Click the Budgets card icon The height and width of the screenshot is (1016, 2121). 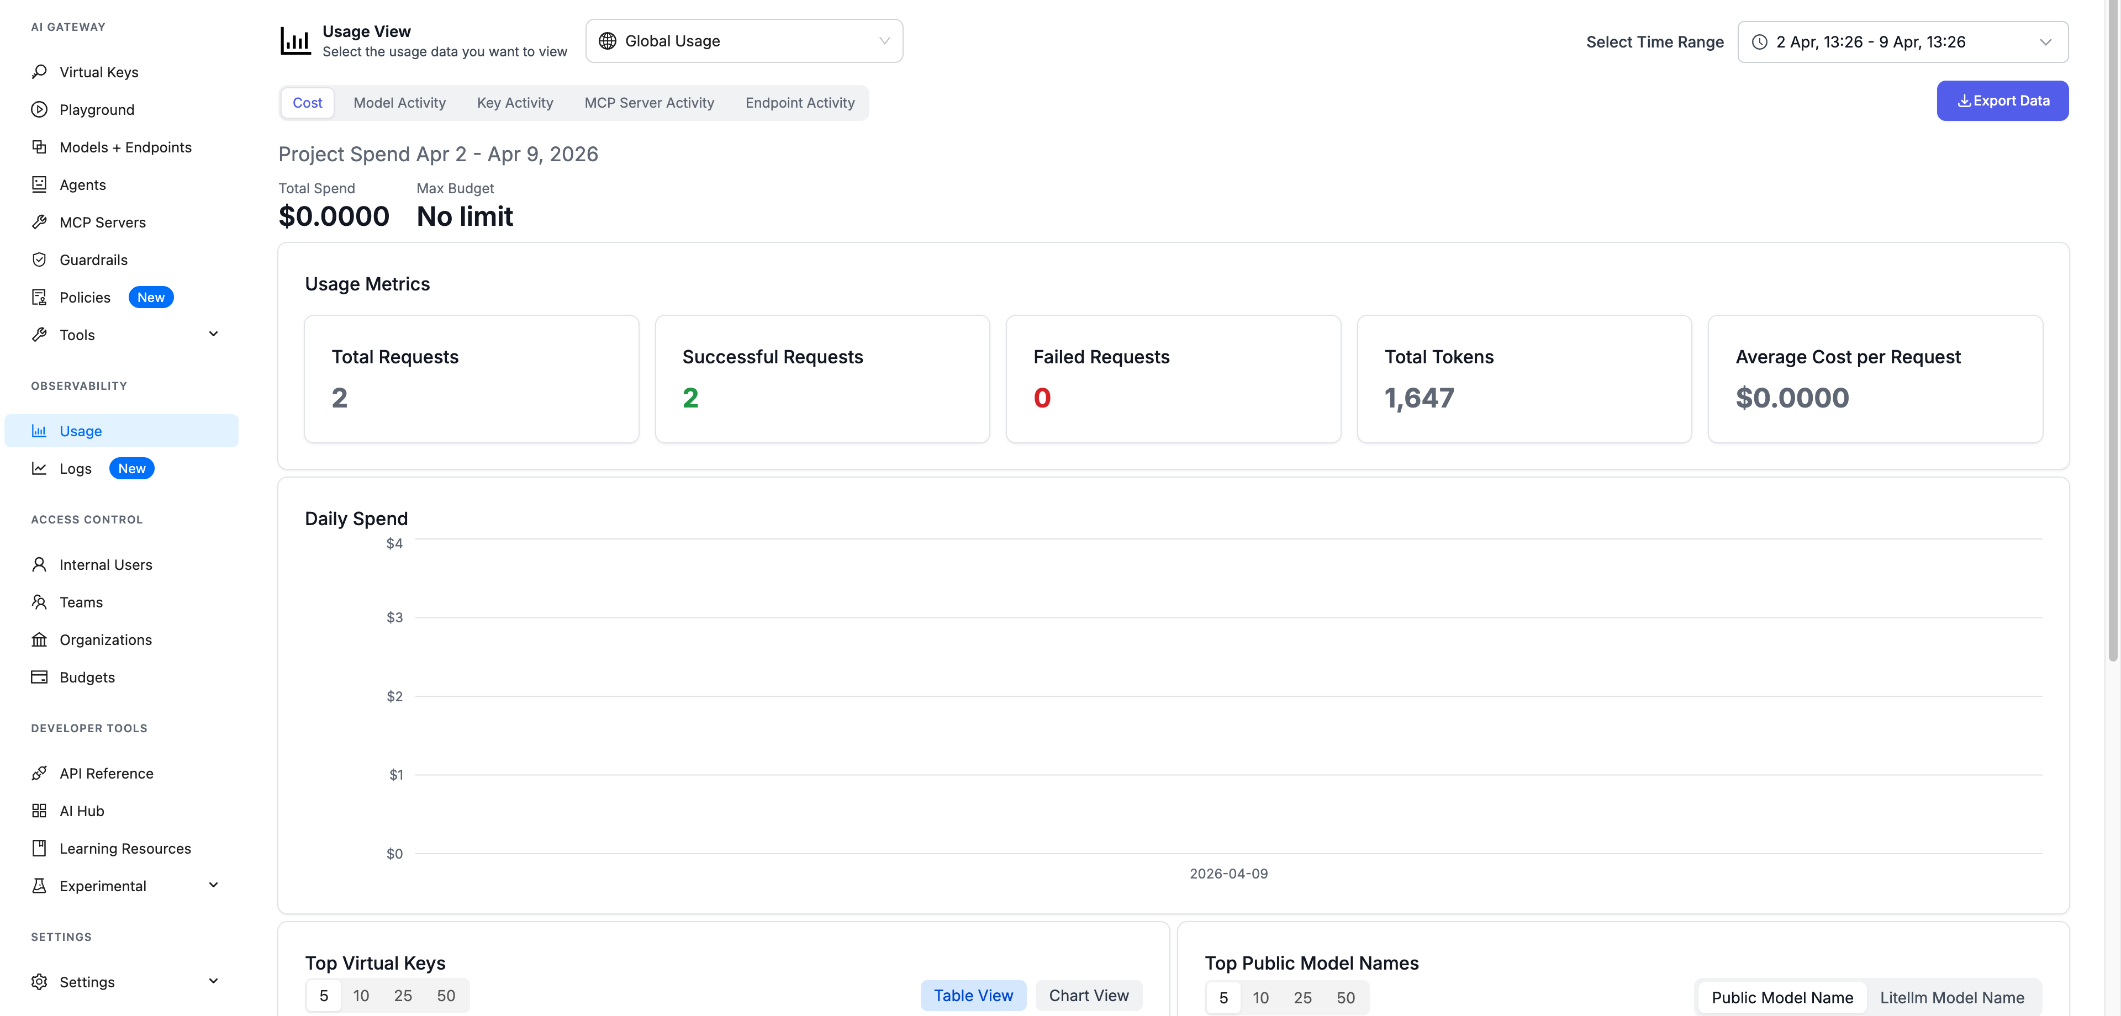tap(39, 677)
